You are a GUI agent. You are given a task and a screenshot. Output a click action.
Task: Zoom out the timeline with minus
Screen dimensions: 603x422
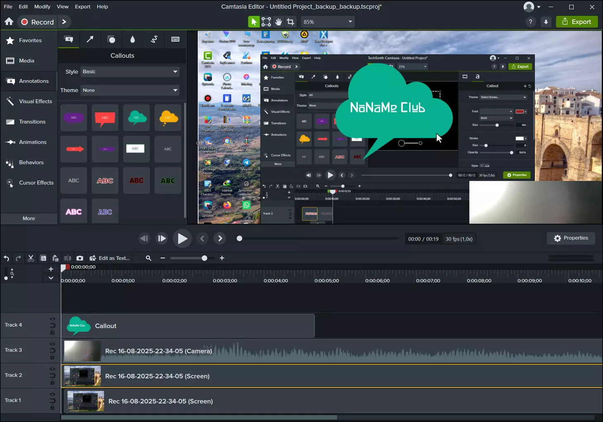(163, 258)
